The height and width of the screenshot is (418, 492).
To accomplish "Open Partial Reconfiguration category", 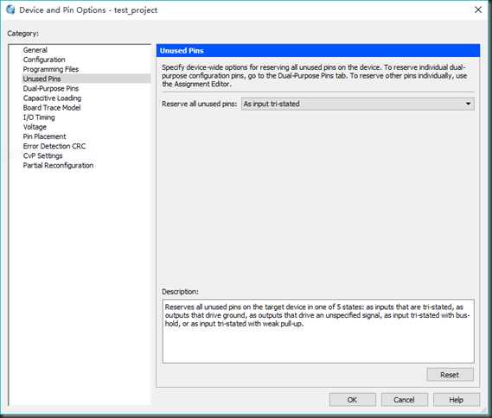I will [58, 166].
